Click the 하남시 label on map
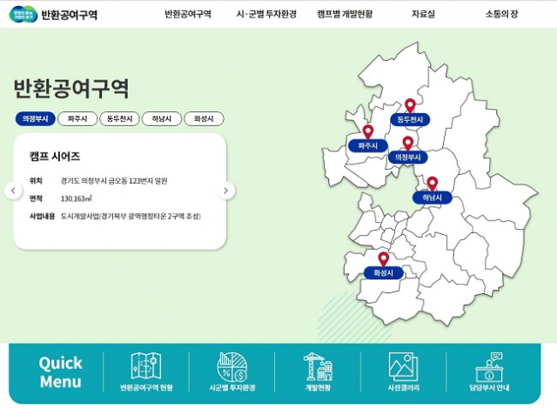 pos(432,198)
